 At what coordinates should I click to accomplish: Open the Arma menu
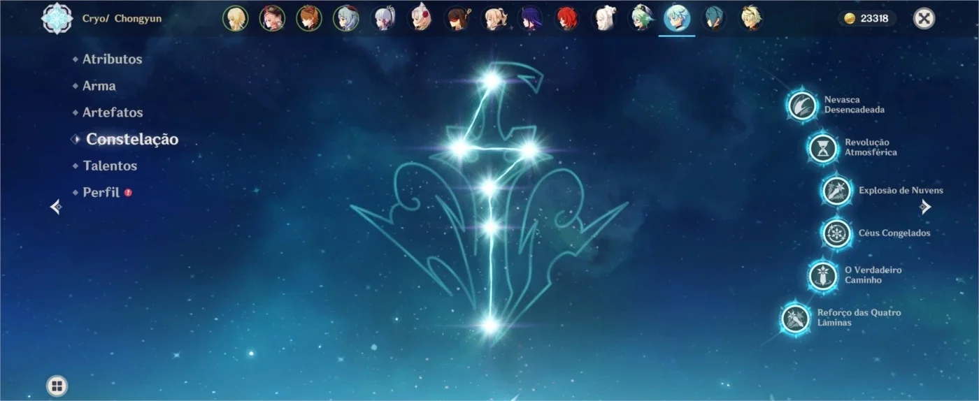pos(99,86)
